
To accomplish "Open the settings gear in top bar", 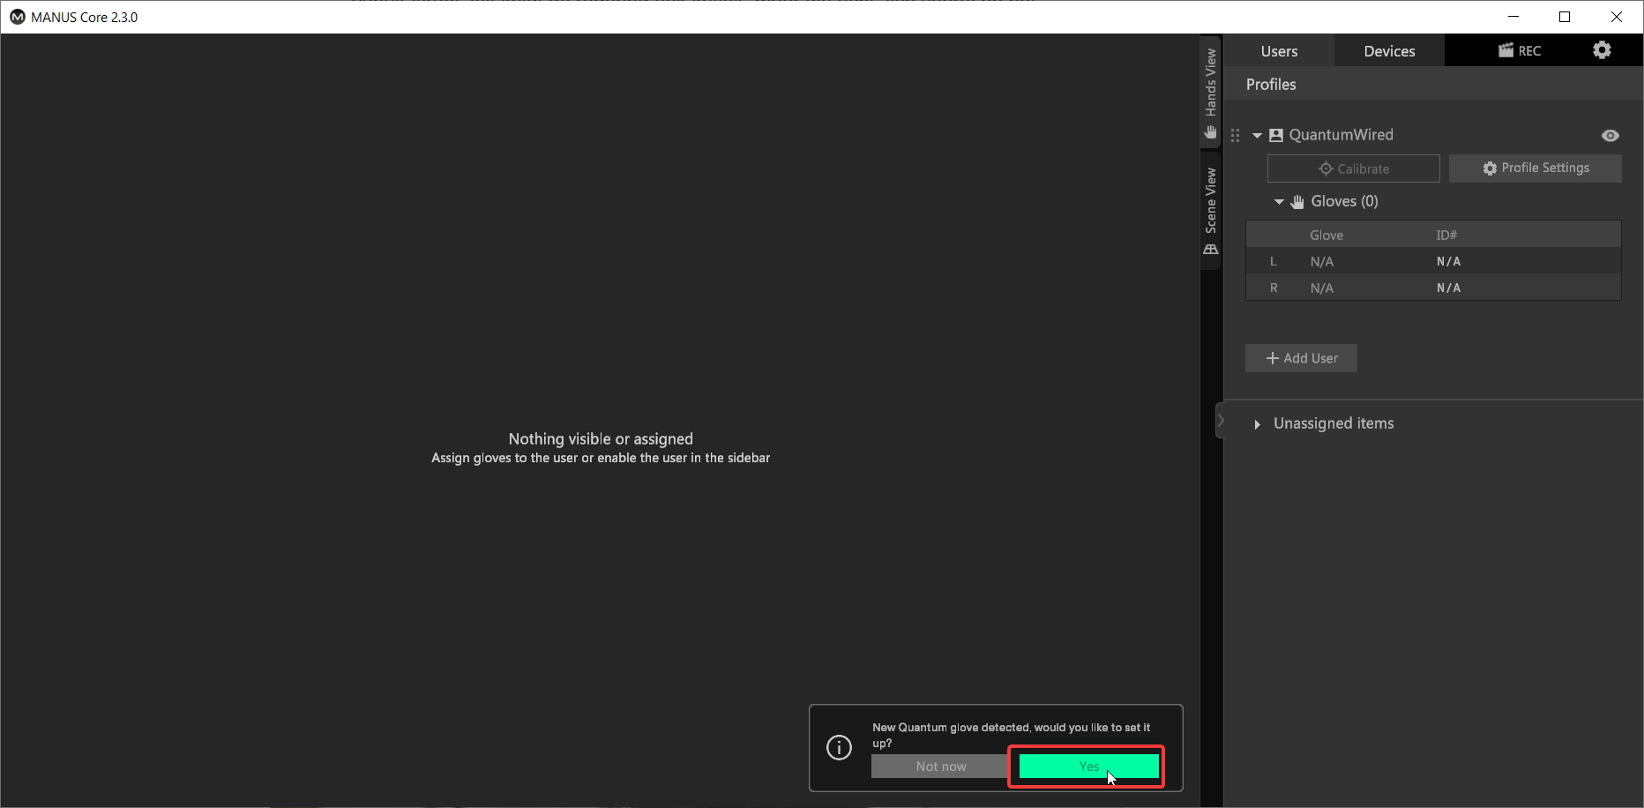I will coord(1602,50).
